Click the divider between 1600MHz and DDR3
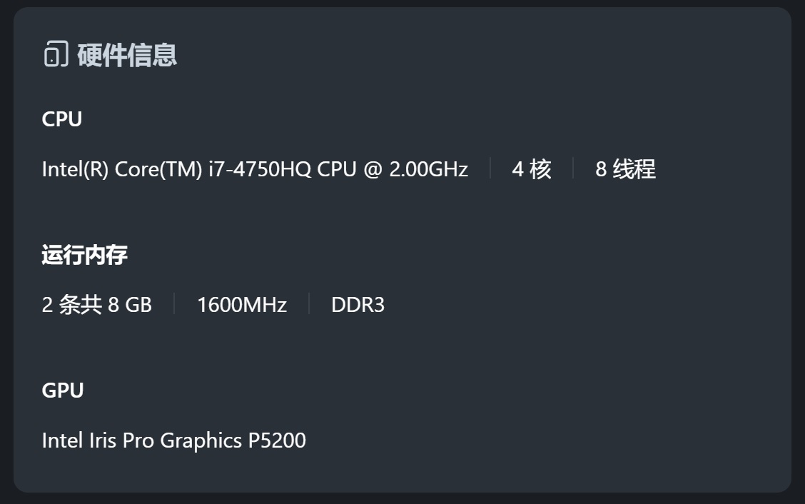This screenshot has height=504, width=805. [309, 303]
